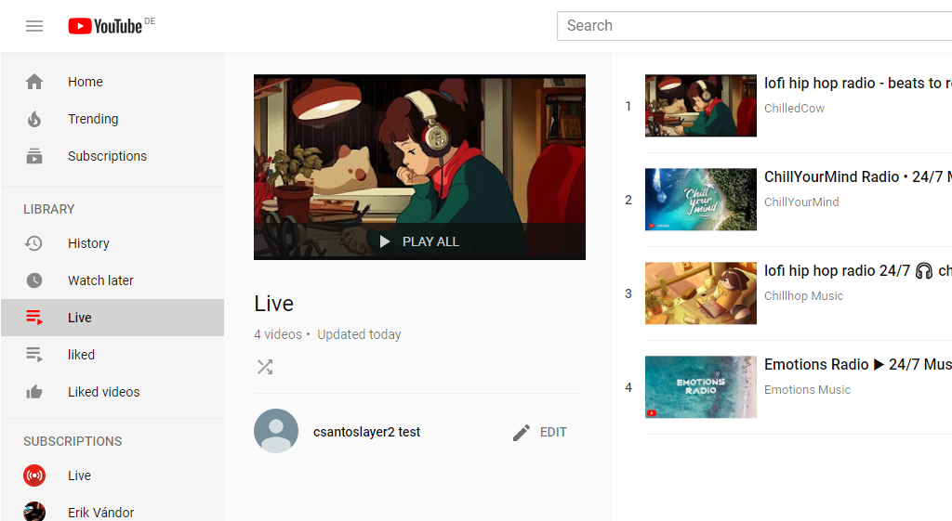Open the Erik Vándor subscription
Viewport: 952px width, 521px height.
click(x=100, y=513)
